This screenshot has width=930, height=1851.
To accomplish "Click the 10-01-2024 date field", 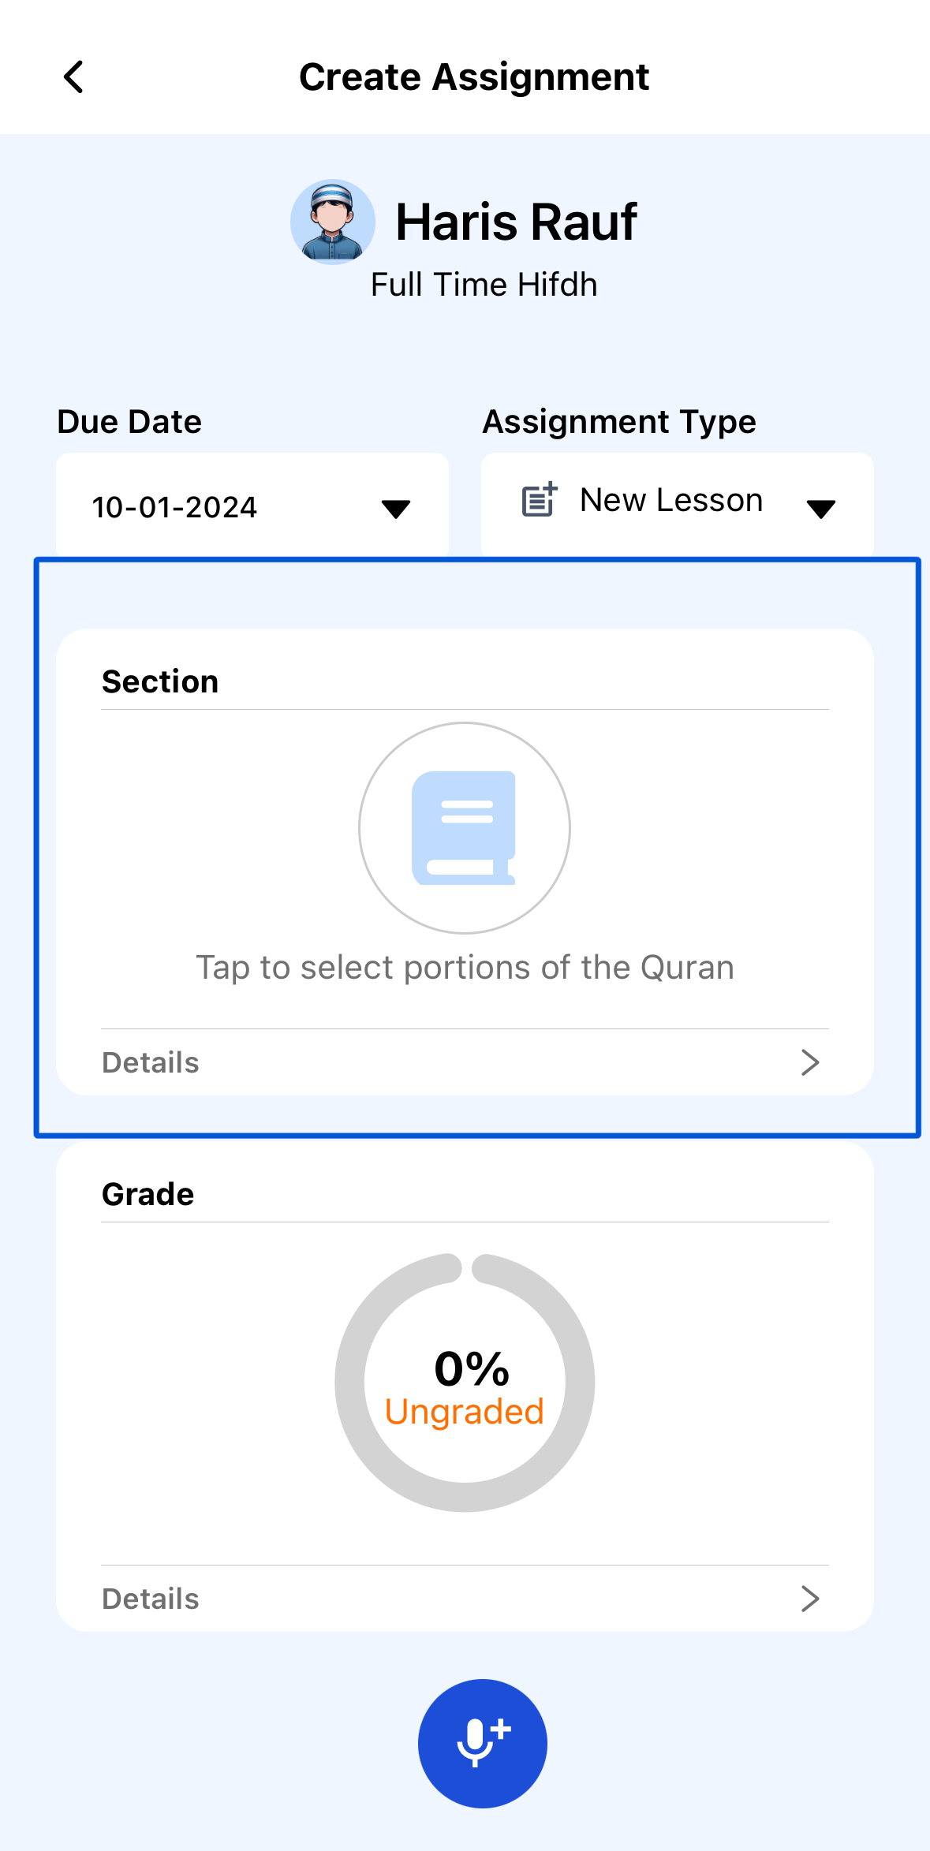I will tap(175, 507).
